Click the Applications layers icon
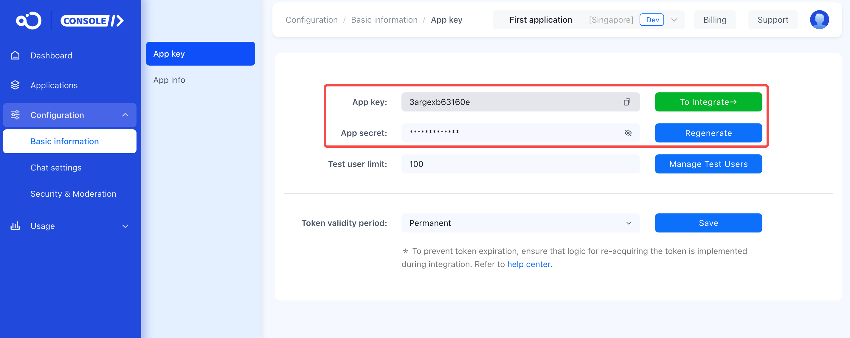850x338 pixels. (x=15, y=85)
